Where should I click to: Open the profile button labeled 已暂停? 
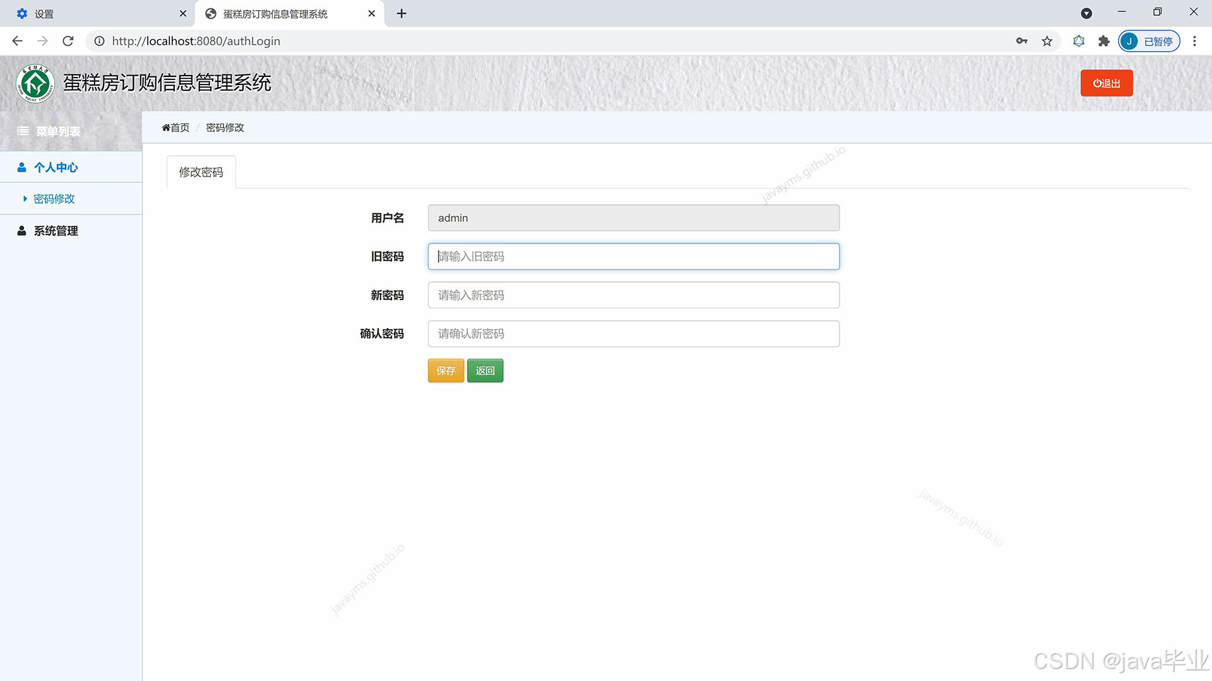point(1149,41)
